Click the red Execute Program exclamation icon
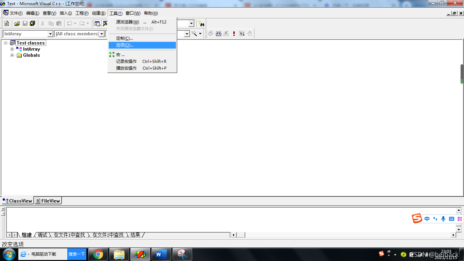 pos(234,34)
